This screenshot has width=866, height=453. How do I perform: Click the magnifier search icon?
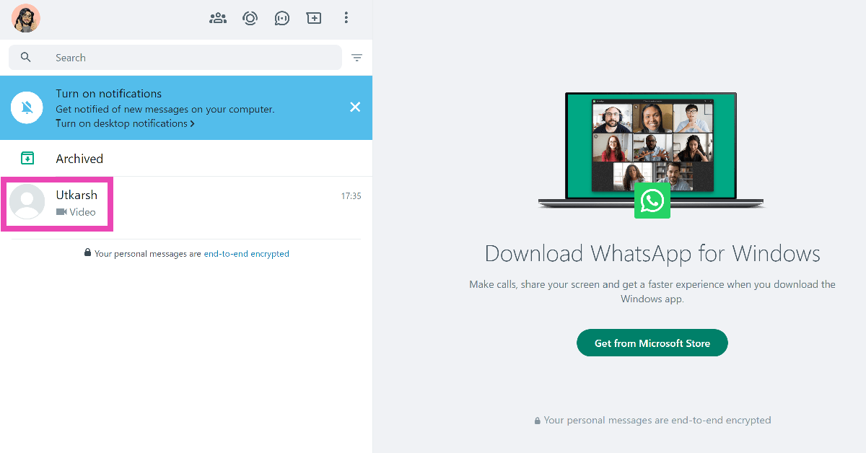tap(26, 58)
